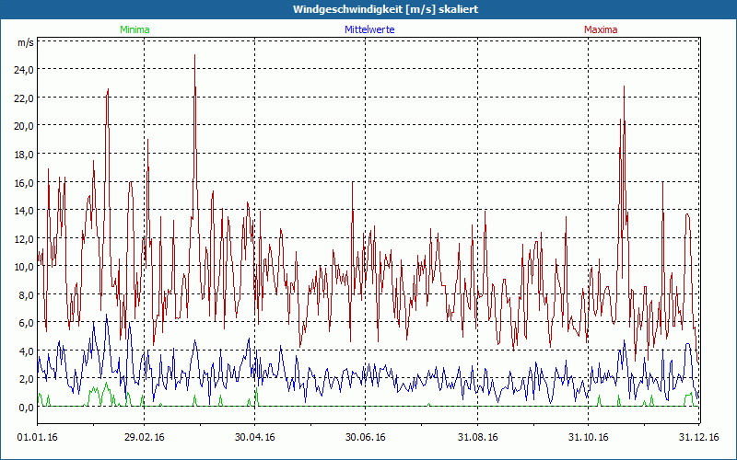Viewport: 737px width, 460px height.
Task: Click the 4,0 y-axis value
Action: click(26, 351)
